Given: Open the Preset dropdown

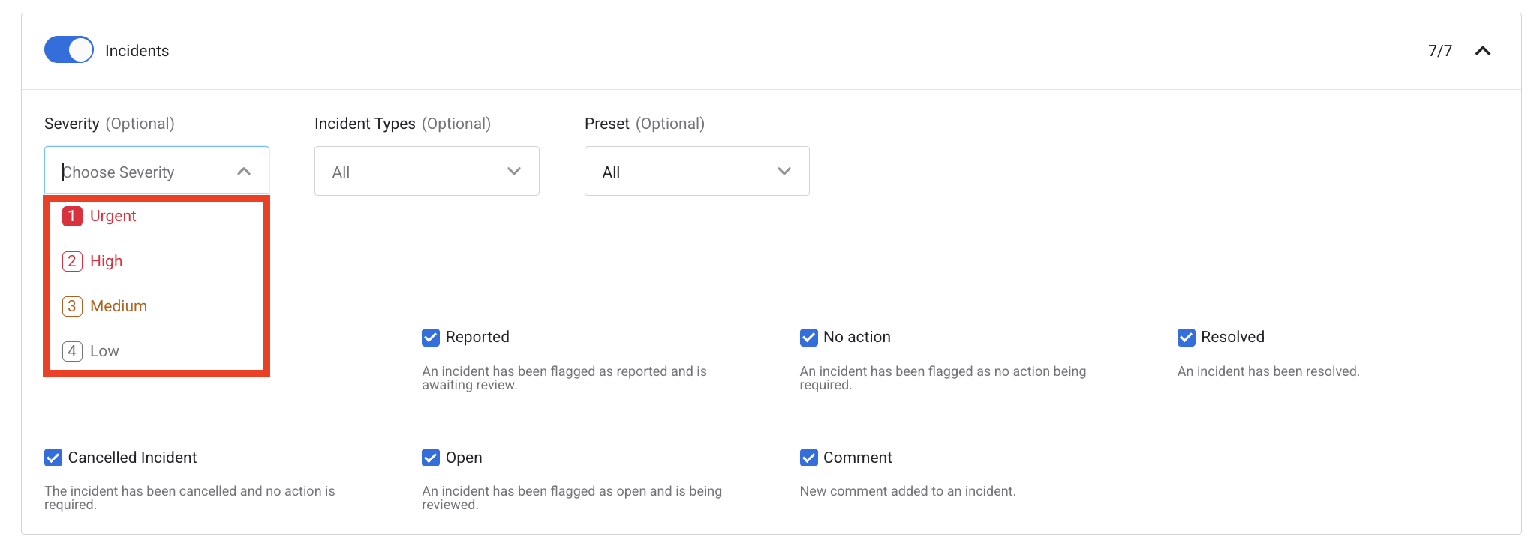Looking at the screenshot, I should click(696, 172).
